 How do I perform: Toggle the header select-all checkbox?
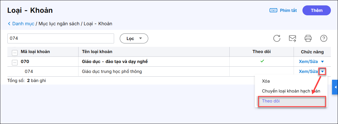point(15,52)
